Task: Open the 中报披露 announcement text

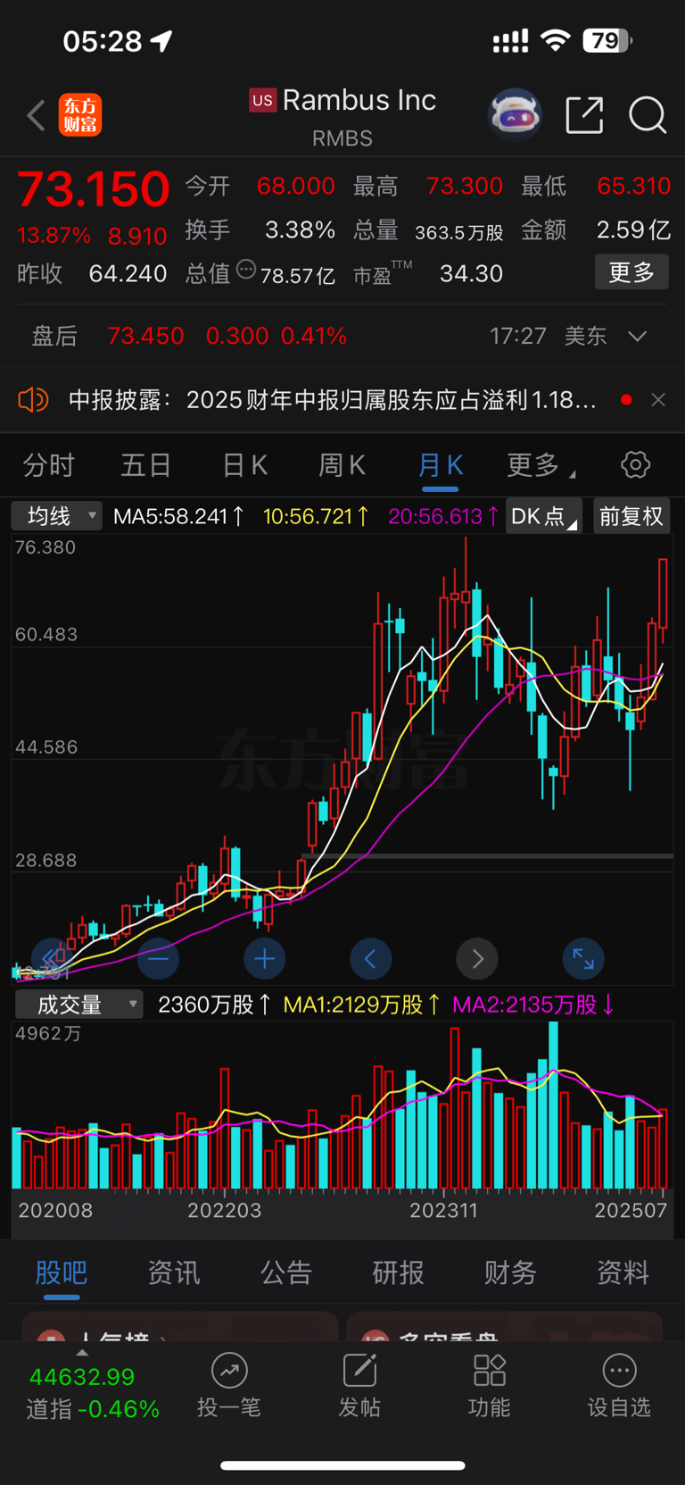Action: (333, 399)
